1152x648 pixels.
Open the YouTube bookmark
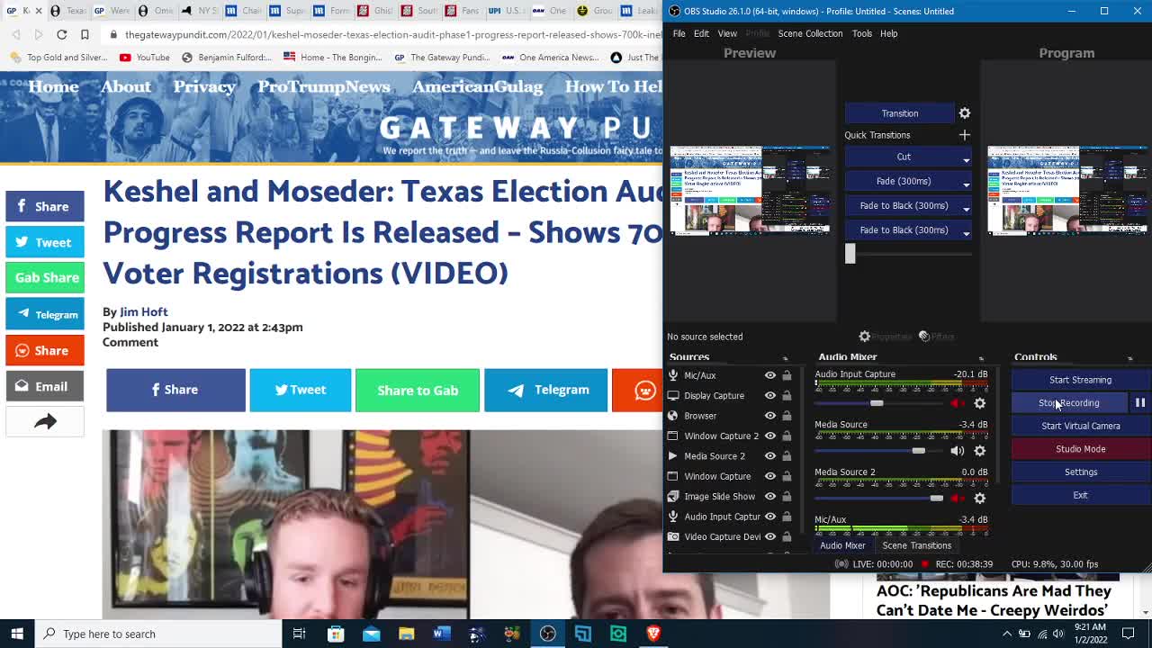144,57
